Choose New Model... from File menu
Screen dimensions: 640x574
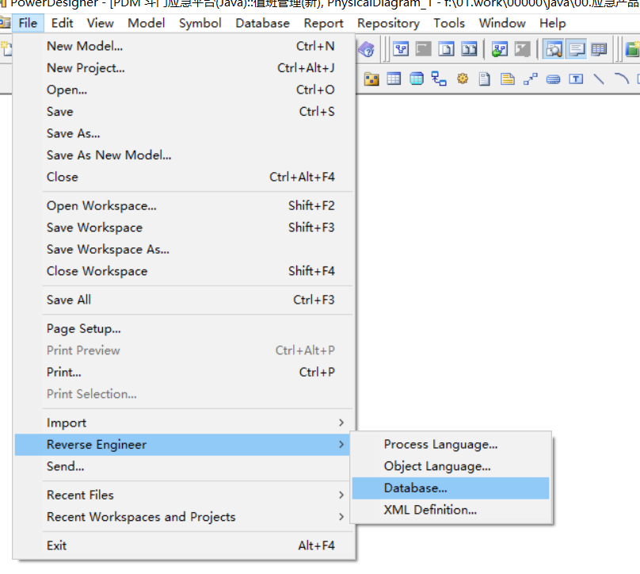click(184, 46)
